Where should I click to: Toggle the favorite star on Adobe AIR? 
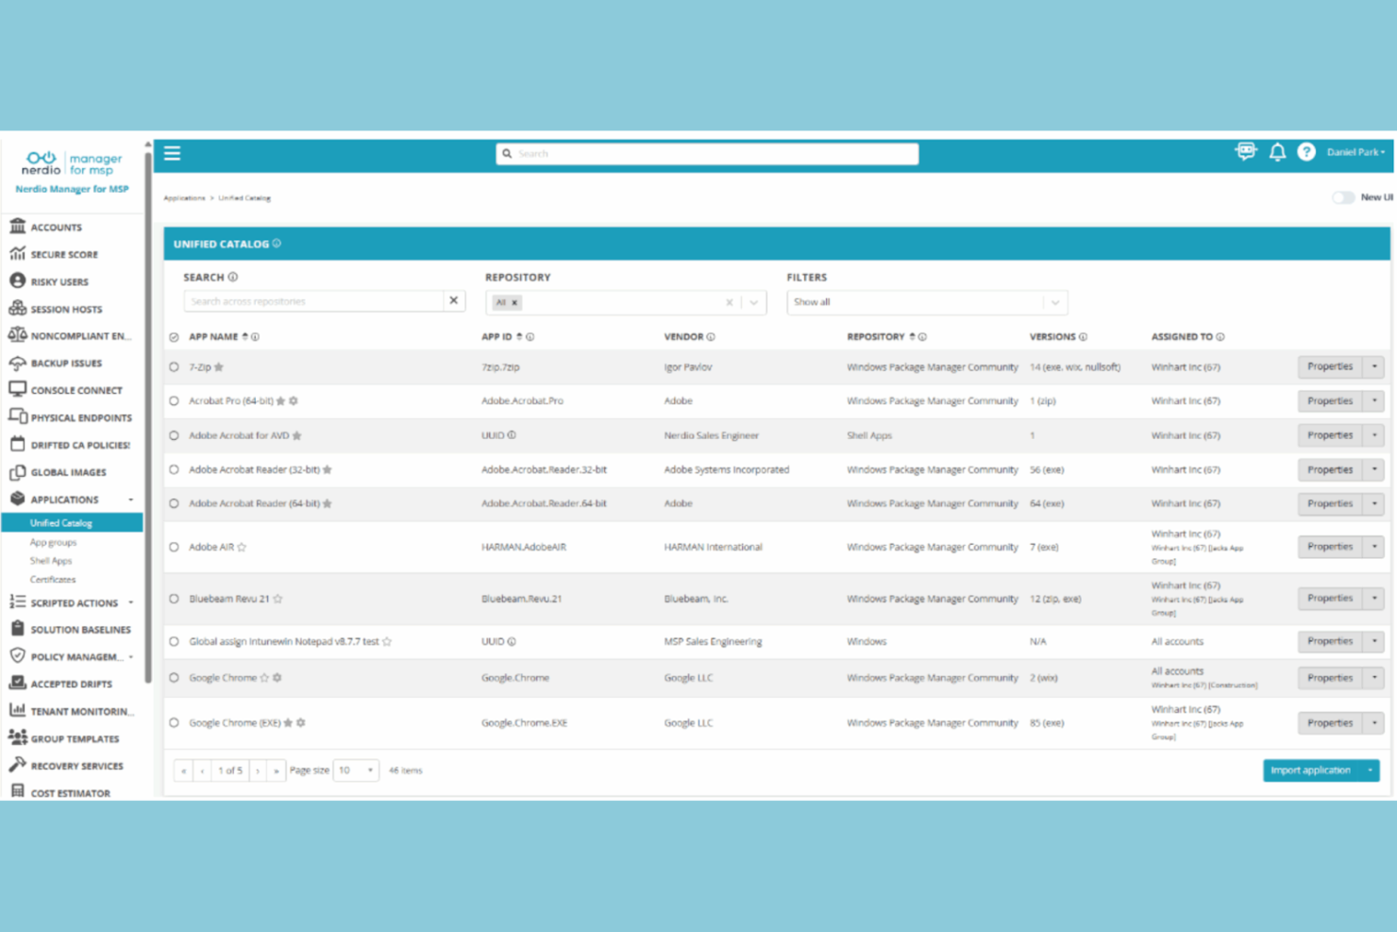point(242,546)
